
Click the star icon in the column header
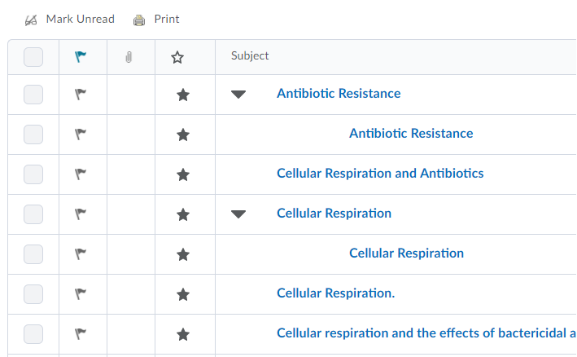coord(177,57)
